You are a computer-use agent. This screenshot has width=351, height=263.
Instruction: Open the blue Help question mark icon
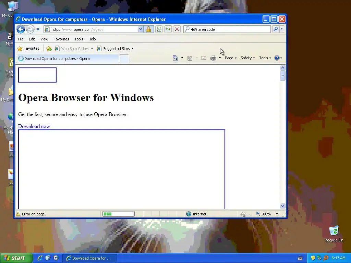(x=277, y=58)
